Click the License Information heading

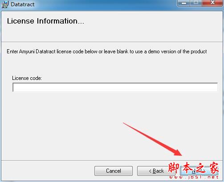click(x=45, y=21)
